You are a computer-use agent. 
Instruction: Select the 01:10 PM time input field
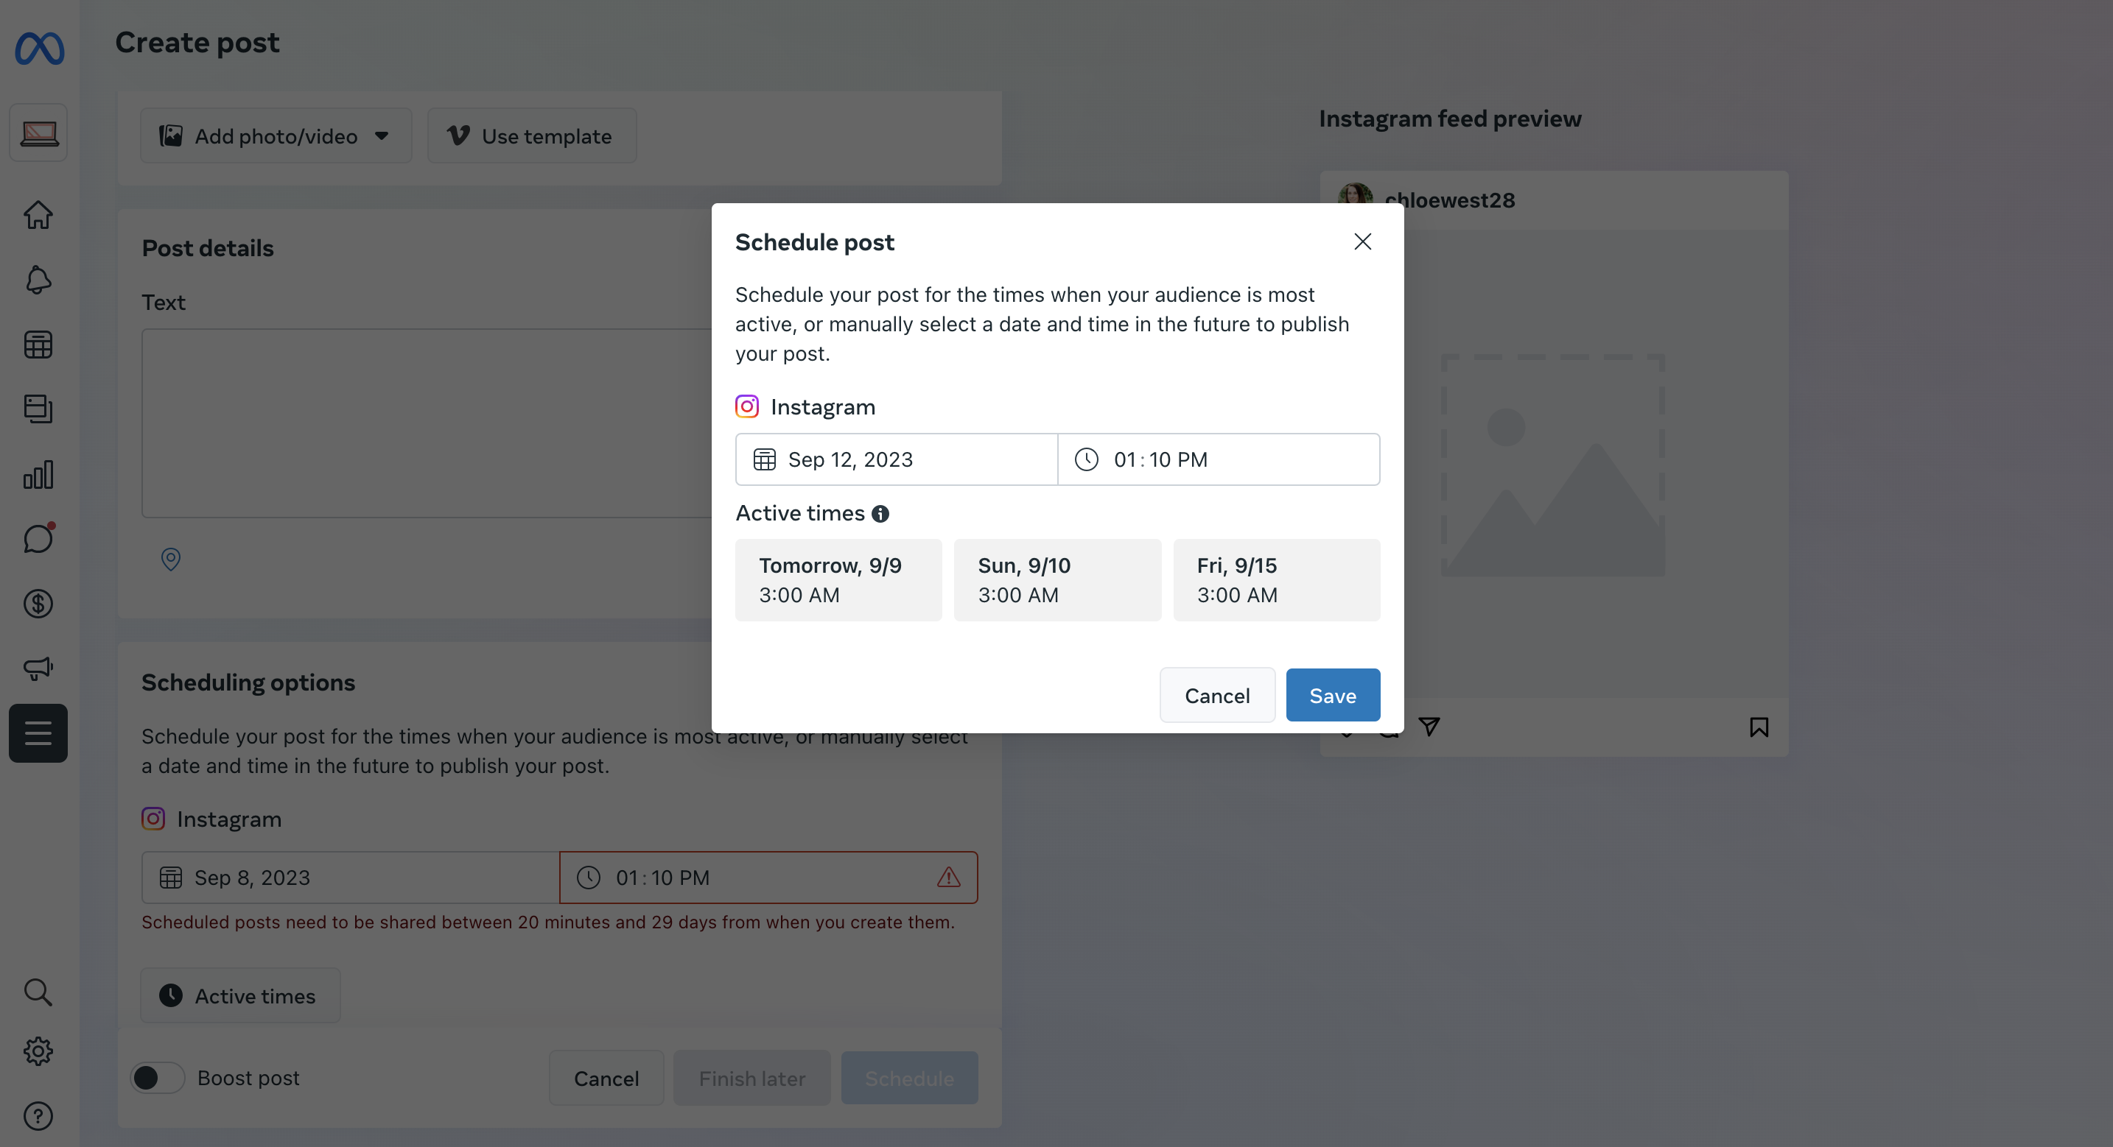1219,459
